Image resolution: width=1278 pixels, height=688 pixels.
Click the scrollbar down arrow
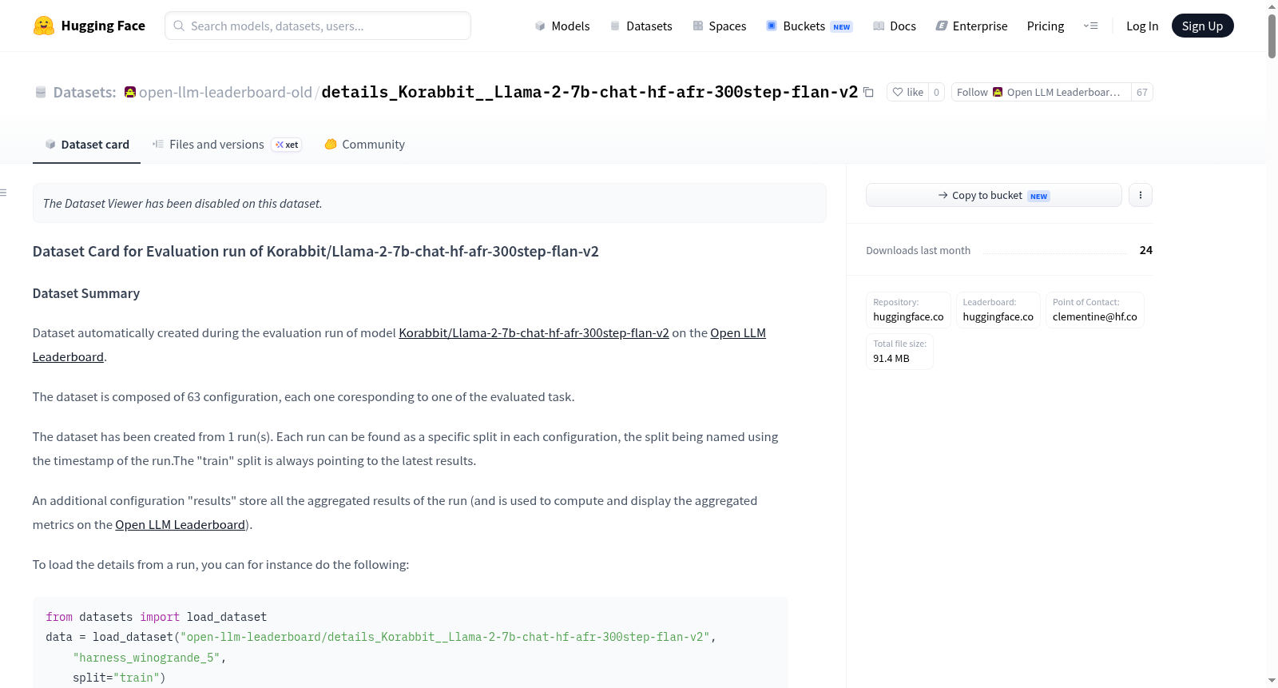[1272, 681]
